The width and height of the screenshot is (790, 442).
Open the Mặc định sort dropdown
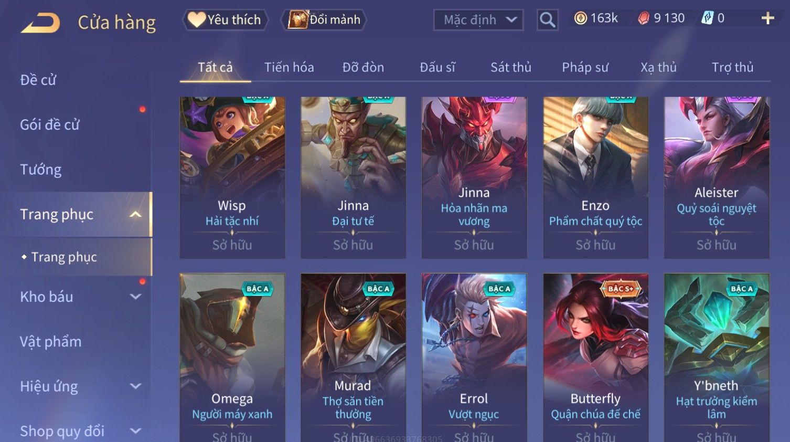click(x=478, y=20)
